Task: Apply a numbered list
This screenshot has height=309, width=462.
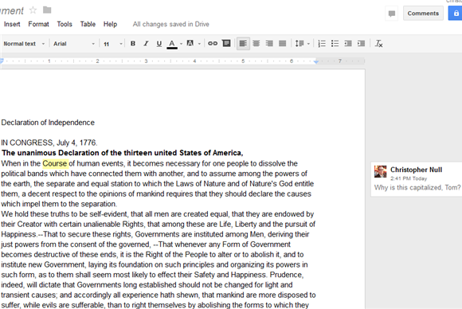Action: (322, 44)
